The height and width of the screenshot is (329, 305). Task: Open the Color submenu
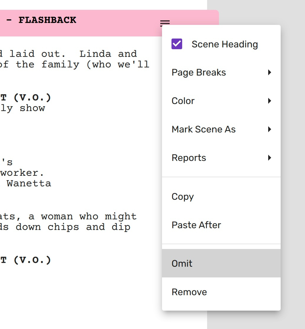coord(183,101)
